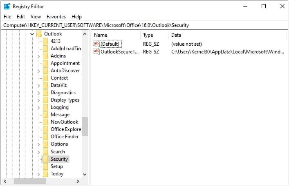The image size is (289, 186).
Task: Collapse the Outlook registry key
Action: (32, 34)
